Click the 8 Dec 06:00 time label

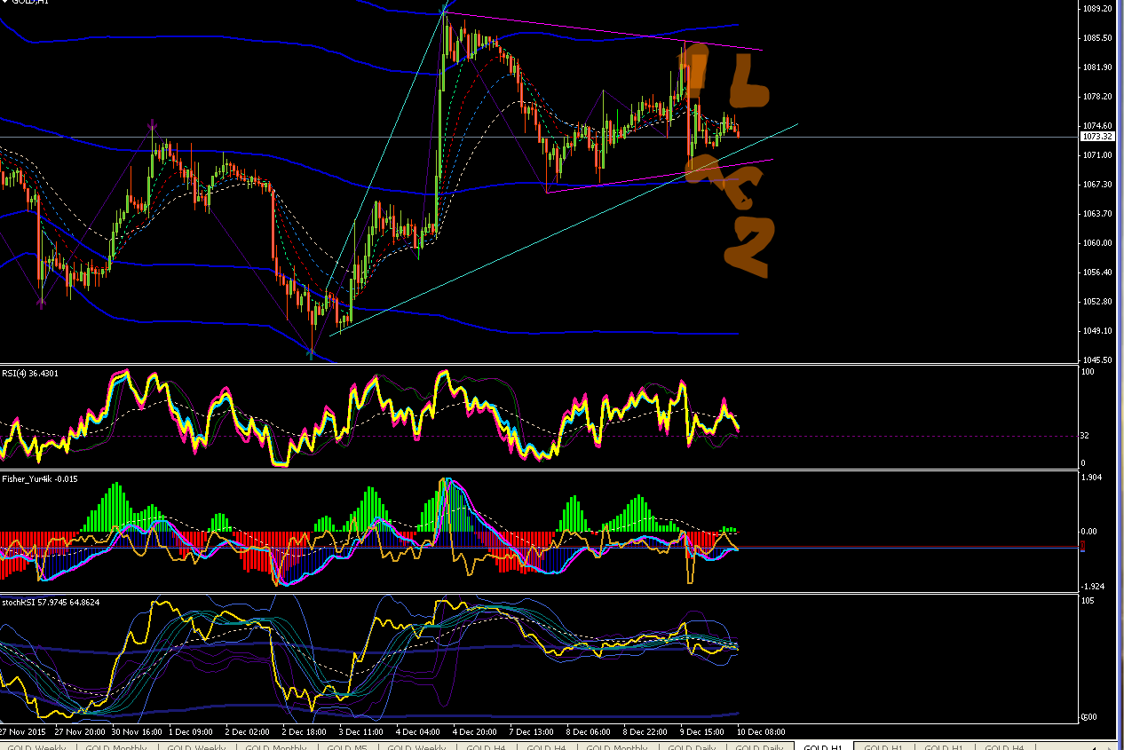pyautogui.click(x=589, y=733)
